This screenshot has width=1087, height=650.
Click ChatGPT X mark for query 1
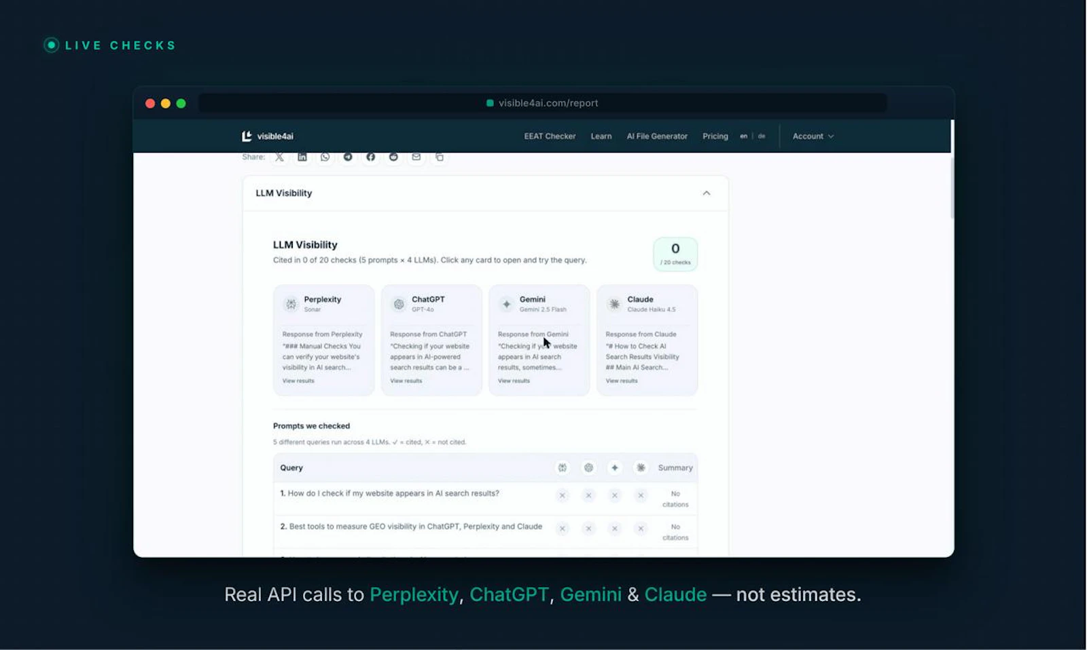pos(588,495)
